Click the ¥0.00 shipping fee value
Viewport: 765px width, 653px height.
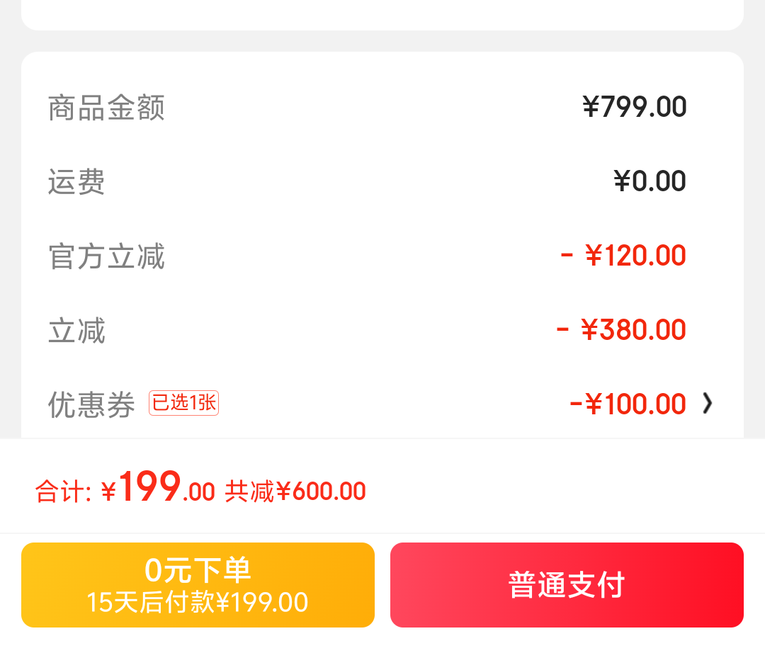650,181
